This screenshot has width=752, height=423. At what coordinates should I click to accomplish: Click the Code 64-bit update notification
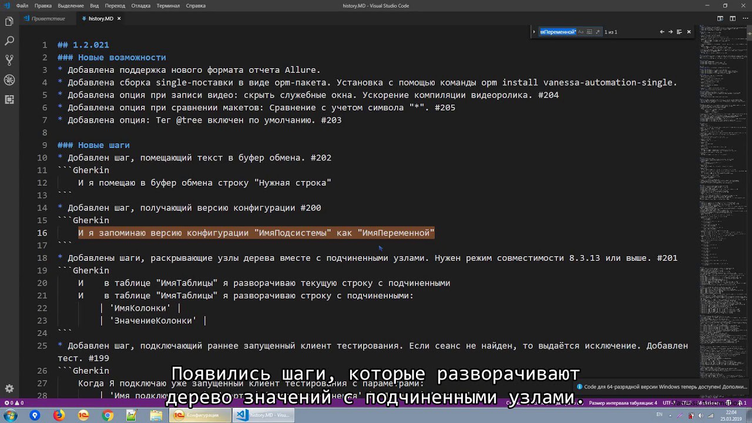click(x=663, y=387)
